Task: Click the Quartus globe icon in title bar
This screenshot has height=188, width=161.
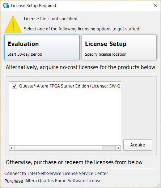Action: click(x=6, y=5)
